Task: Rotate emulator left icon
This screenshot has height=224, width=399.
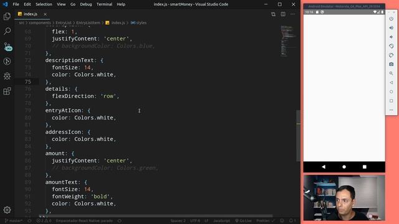Action: point(391,46)
